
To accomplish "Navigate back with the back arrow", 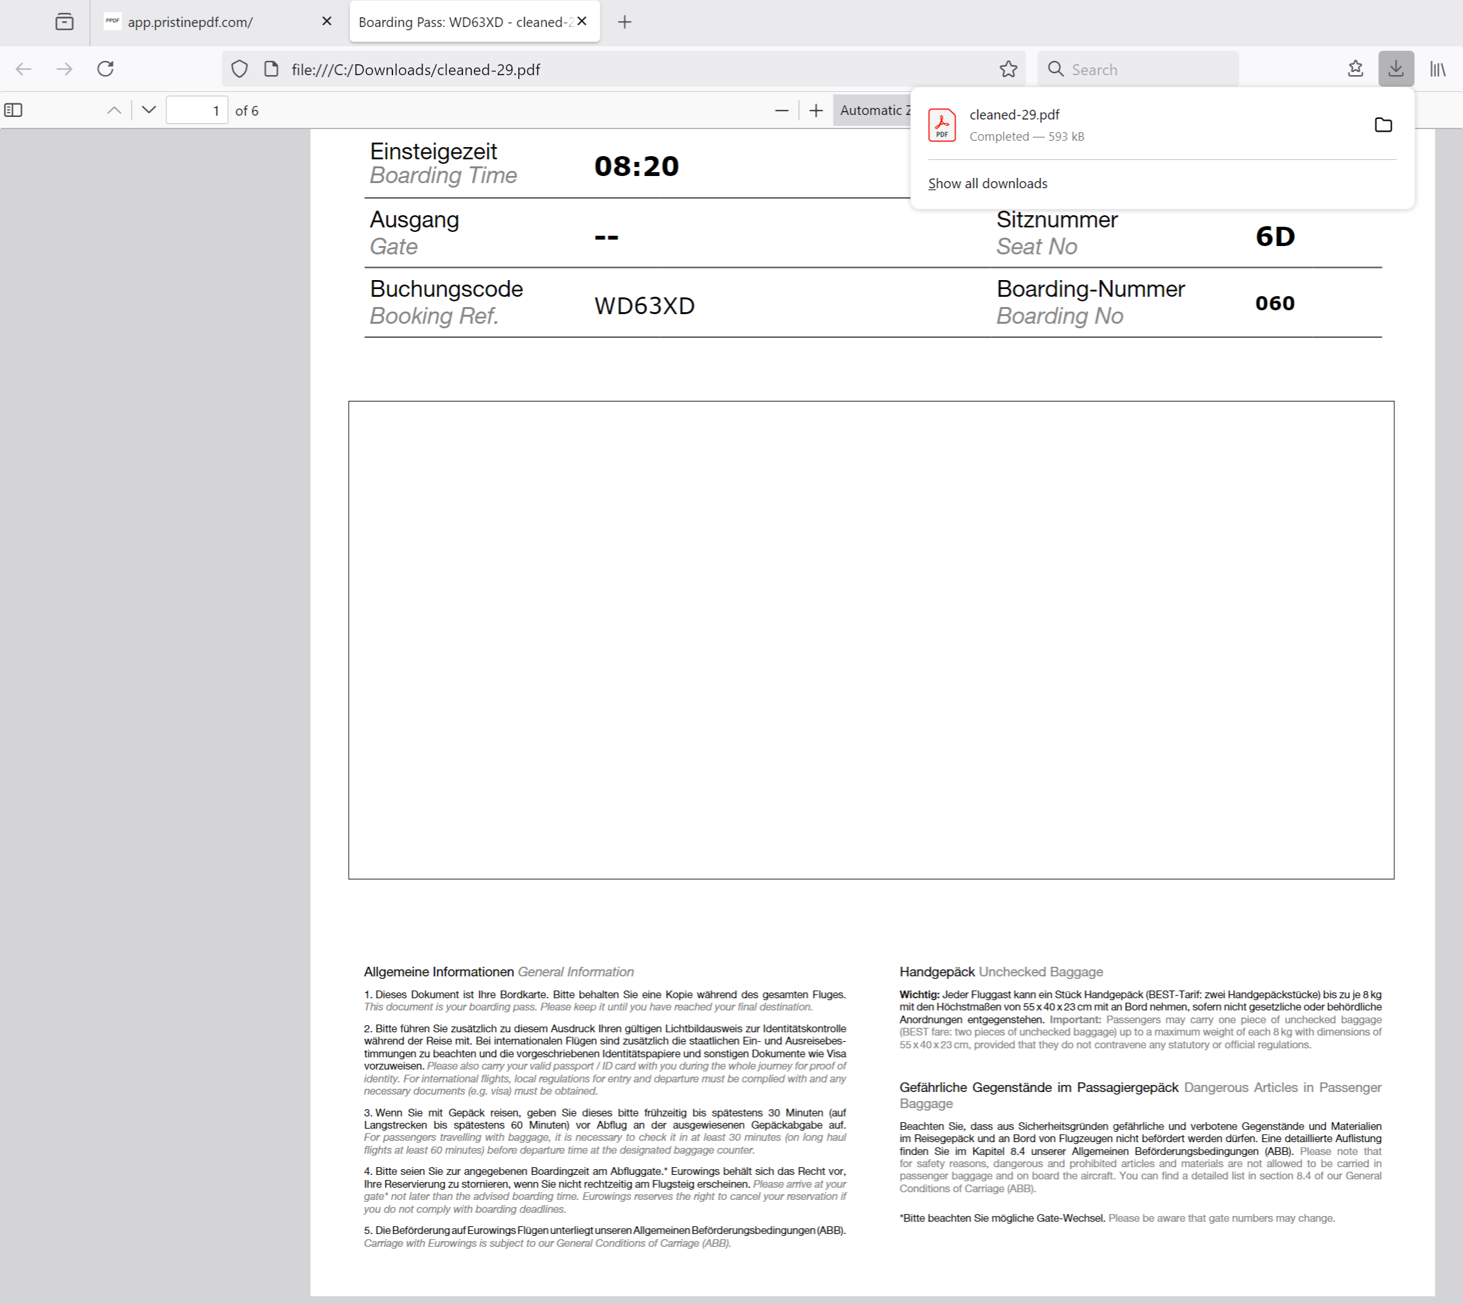I will [x=24, y=69].
